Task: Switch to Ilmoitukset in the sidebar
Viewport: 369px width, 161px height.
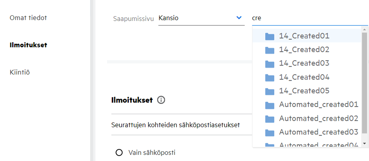Action: pos(28,45)
